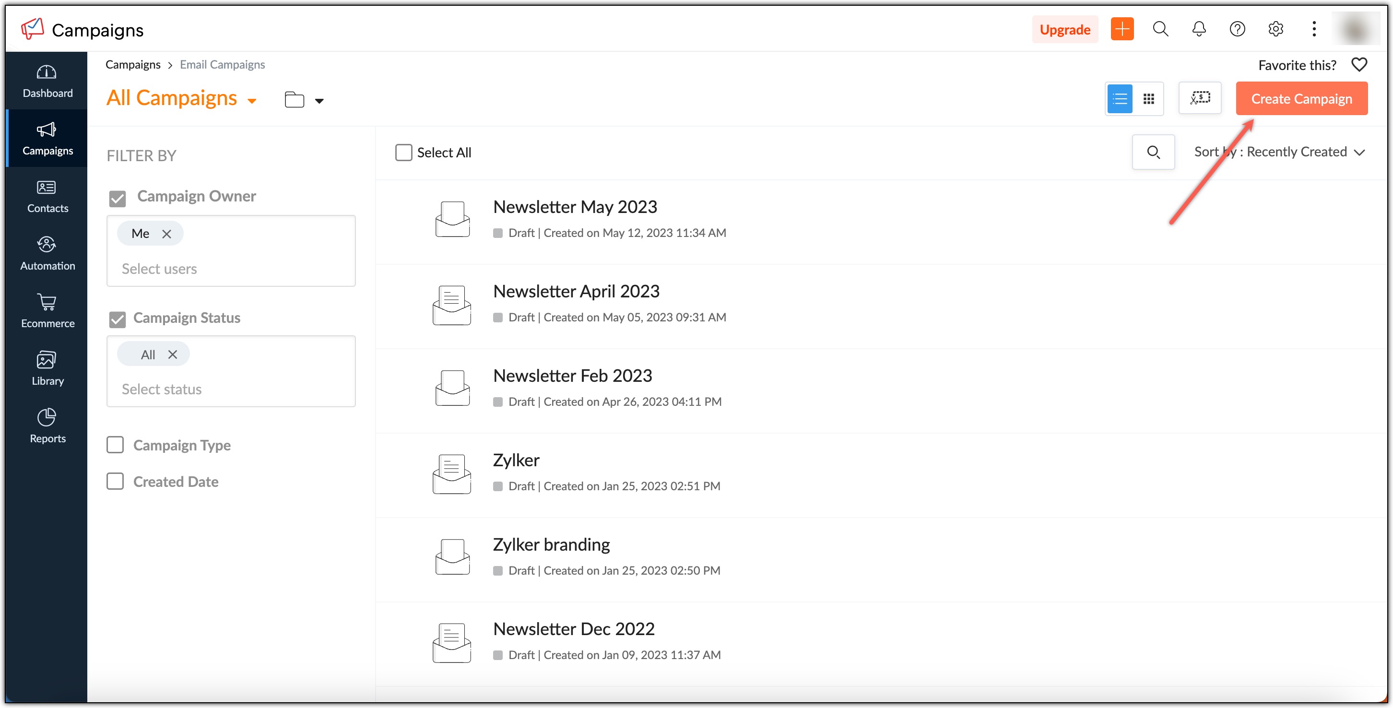Click the orange plus quick-create icon
This screenshot has height=708, width=1393.
click(1122, 29)
